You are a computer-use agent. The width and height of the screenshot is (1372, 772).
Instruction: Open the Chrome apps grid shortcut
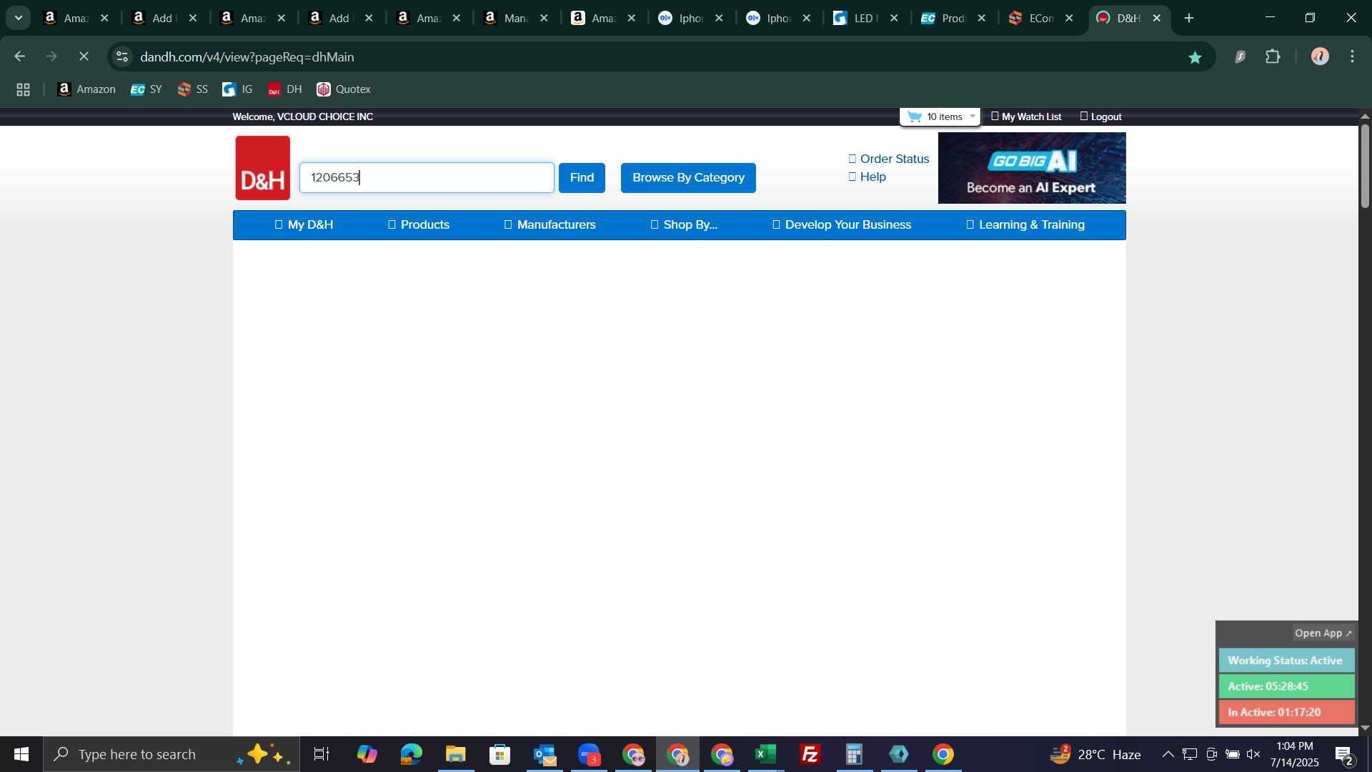click(23, 89)
